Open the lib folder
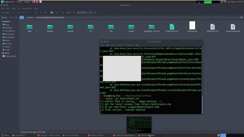 click(91, 28)
